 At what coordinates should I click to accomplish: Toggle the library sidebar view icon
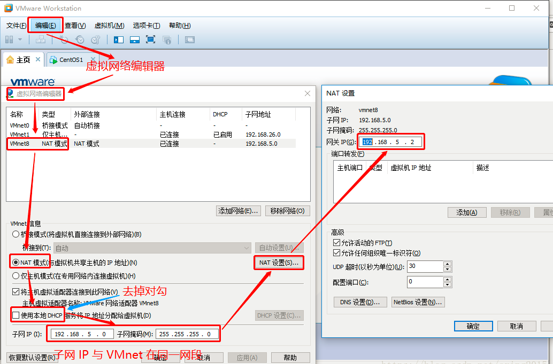(x=119, y=39)
